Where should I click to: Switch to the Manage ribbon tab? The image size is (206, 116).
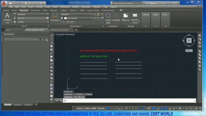(x=54, y=10)
